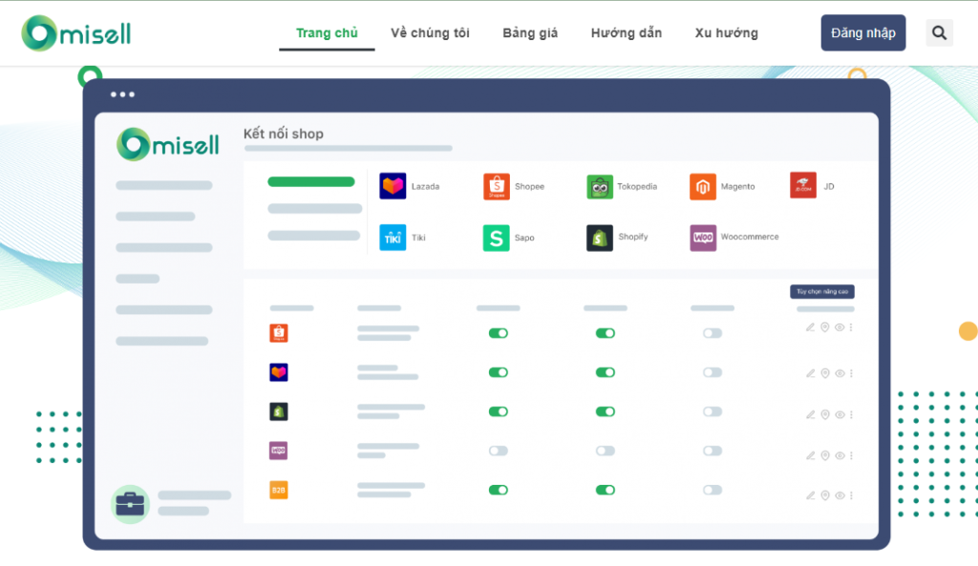Choose the Woocommerce platform icon
Screen dimensions: 978x566
click(703, 238)
